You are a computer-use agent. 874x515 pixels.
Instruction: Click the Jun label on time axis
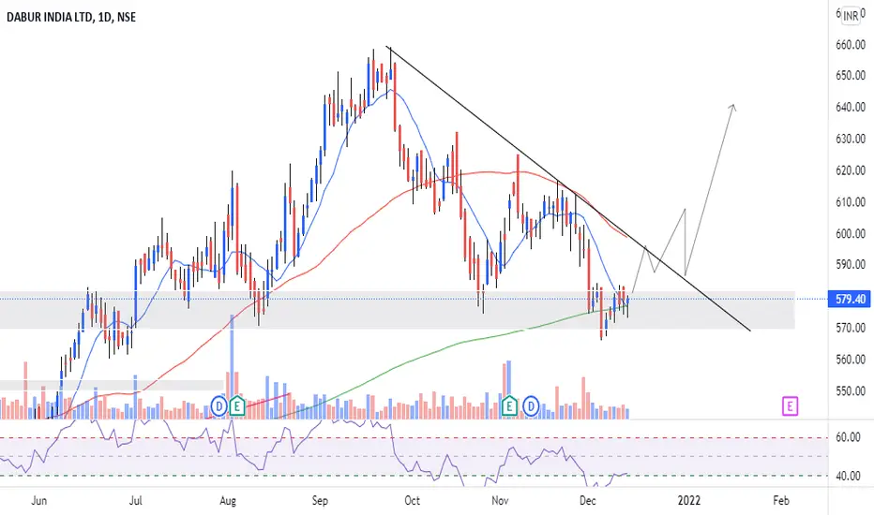(39, 501)
